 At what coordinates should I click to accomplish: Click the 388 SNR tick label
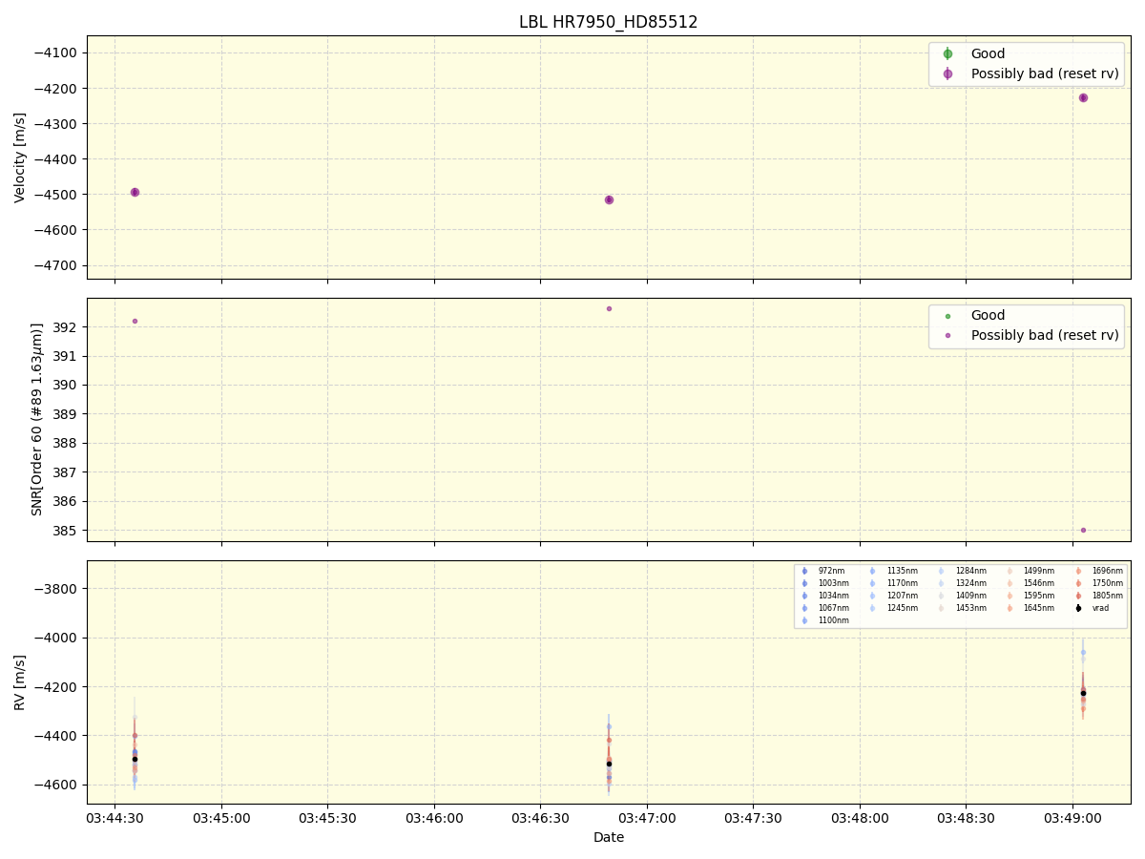coord(68,443)
